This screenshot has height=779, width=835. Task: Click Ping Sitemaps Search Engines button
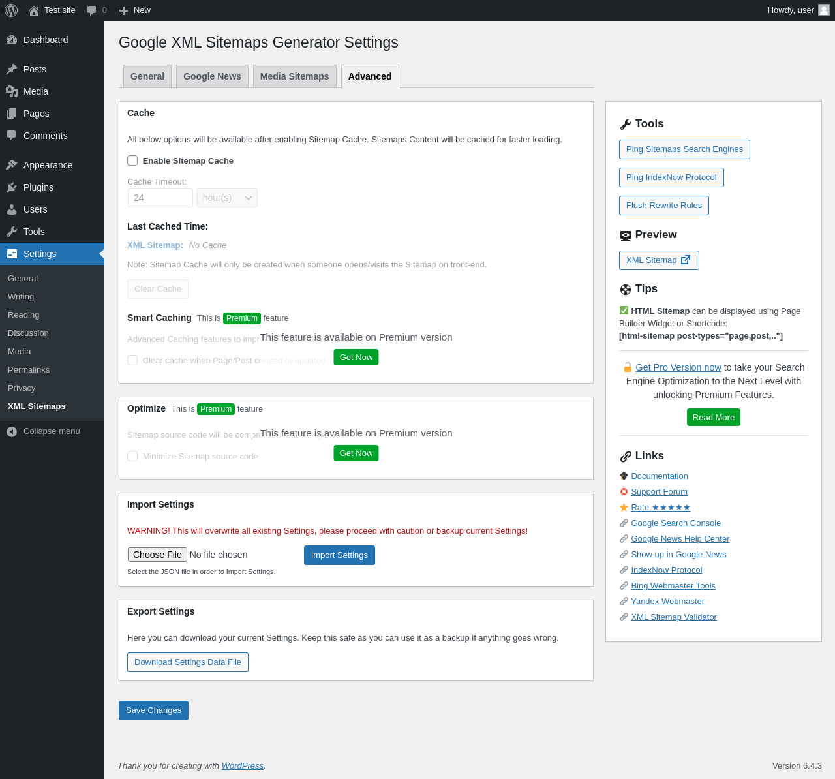point(684,149)
